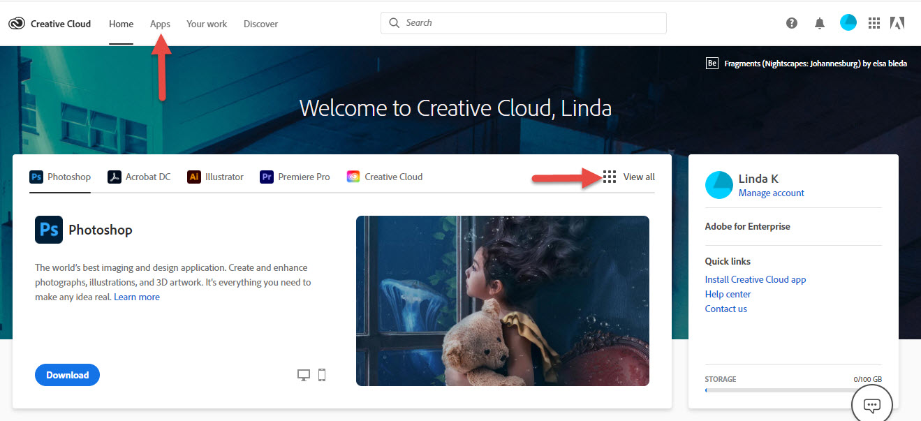Click the Linda K name text
This screenshot has width=921, height=421.
758,179
